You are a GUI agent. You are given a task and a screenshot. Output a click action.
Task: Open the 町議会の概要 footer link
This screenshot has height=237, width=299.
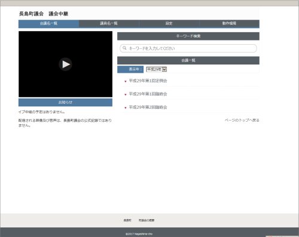pyautogui.click(x=147, y=220)
